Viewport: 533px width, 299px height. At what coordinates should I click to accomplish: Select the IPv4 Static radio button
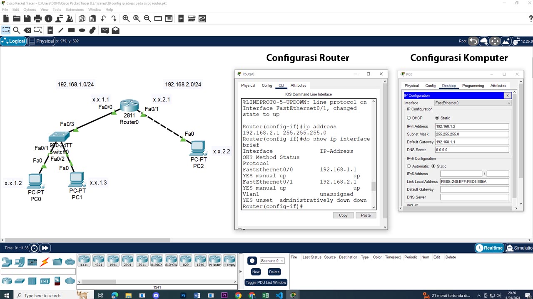[437, 118]
